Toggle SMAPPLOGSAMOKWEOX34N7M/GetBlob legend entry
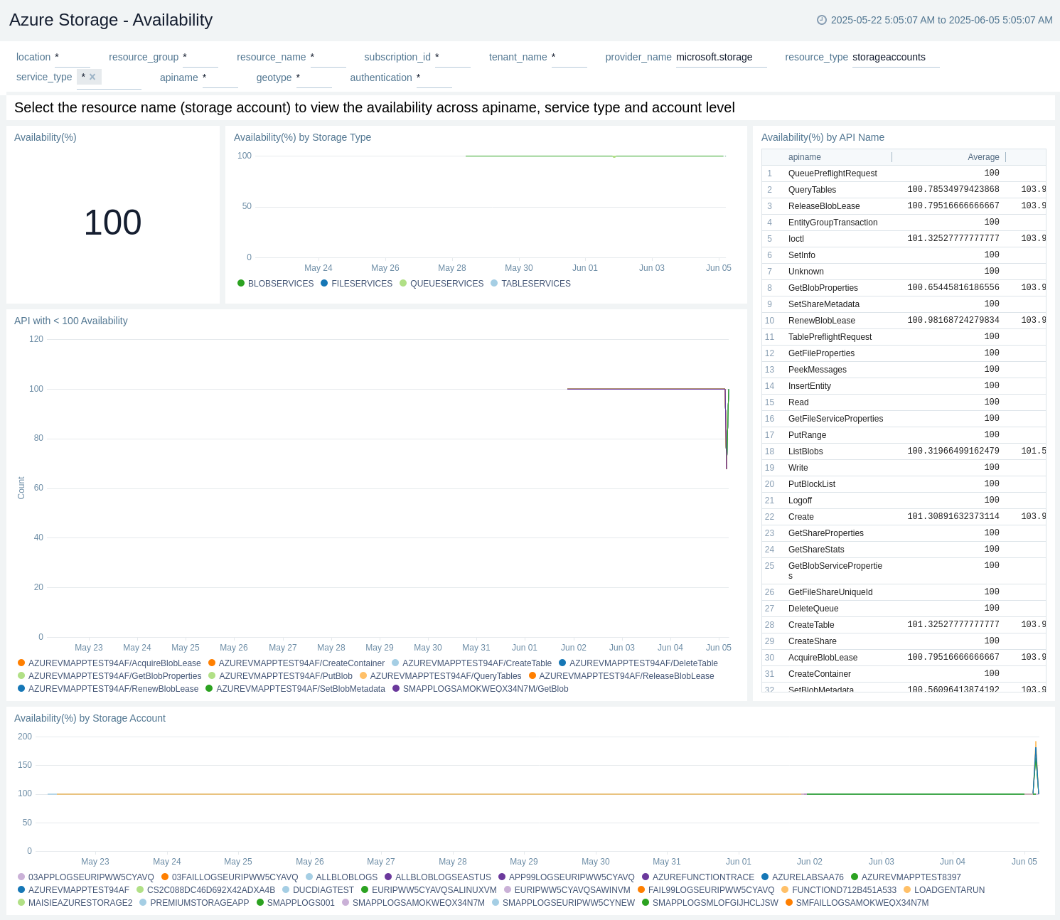Viewport: 1060px width, 920px height. point(481,689)
